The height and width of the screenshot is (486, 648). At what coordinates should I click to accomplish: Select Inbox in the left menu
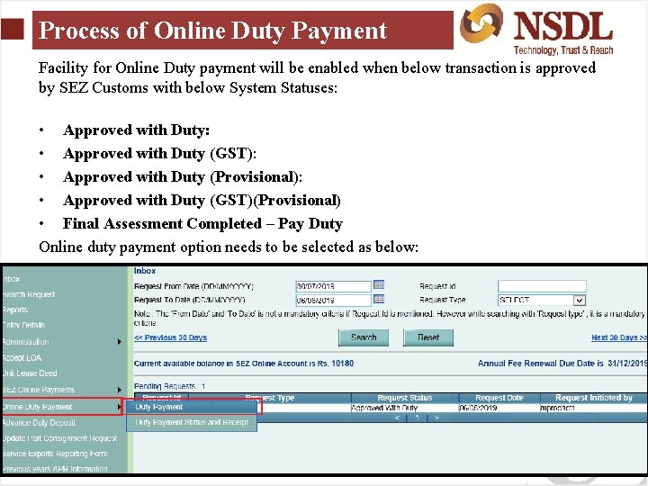click(x=11, y=279)
